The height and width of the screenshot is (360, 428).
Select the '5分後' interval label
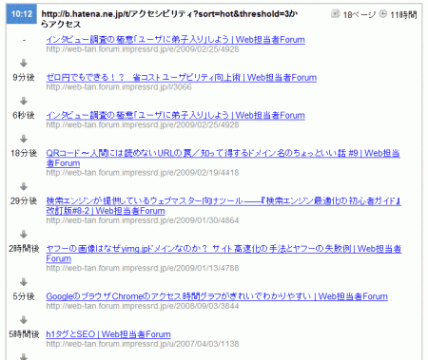click(x=24, y=296)
